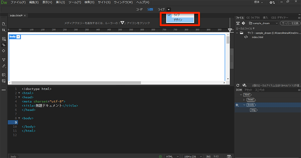Image resolution: width=301 pixels, height=158 pixels.
Task: Collapse the html tag on code line 2
Action: (19, 93)
